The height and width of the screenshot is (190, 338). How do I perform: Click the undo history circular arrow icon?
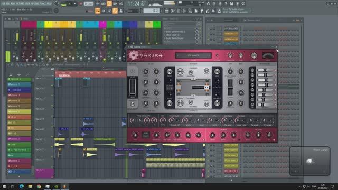208,4
